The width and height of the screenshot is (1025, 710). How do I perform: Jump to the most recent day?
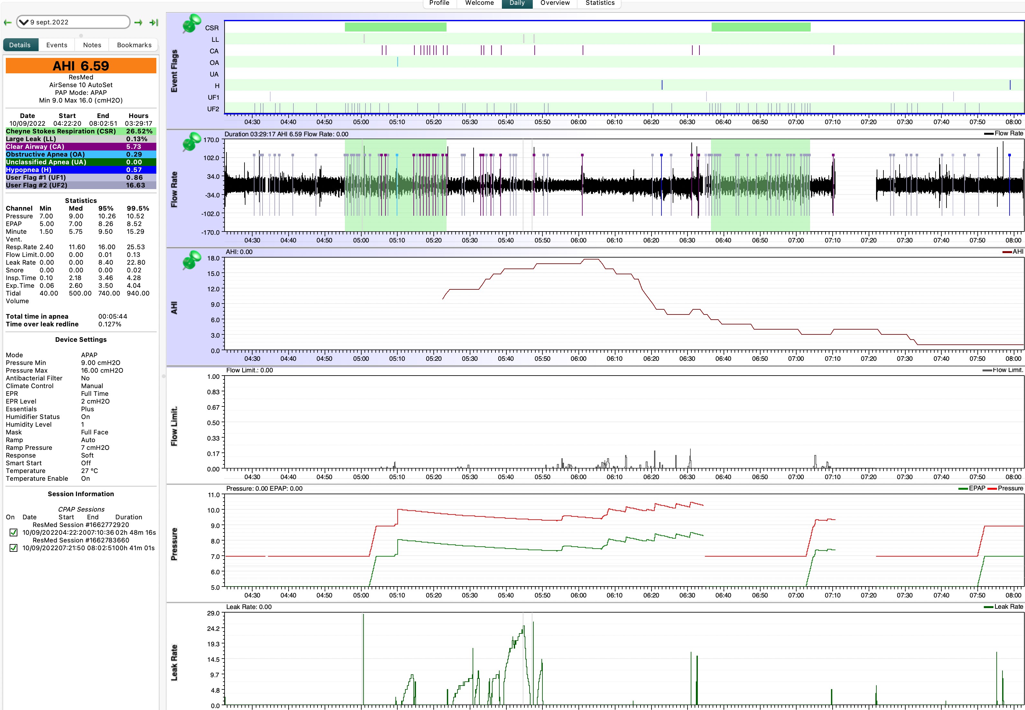coord(153,22)
